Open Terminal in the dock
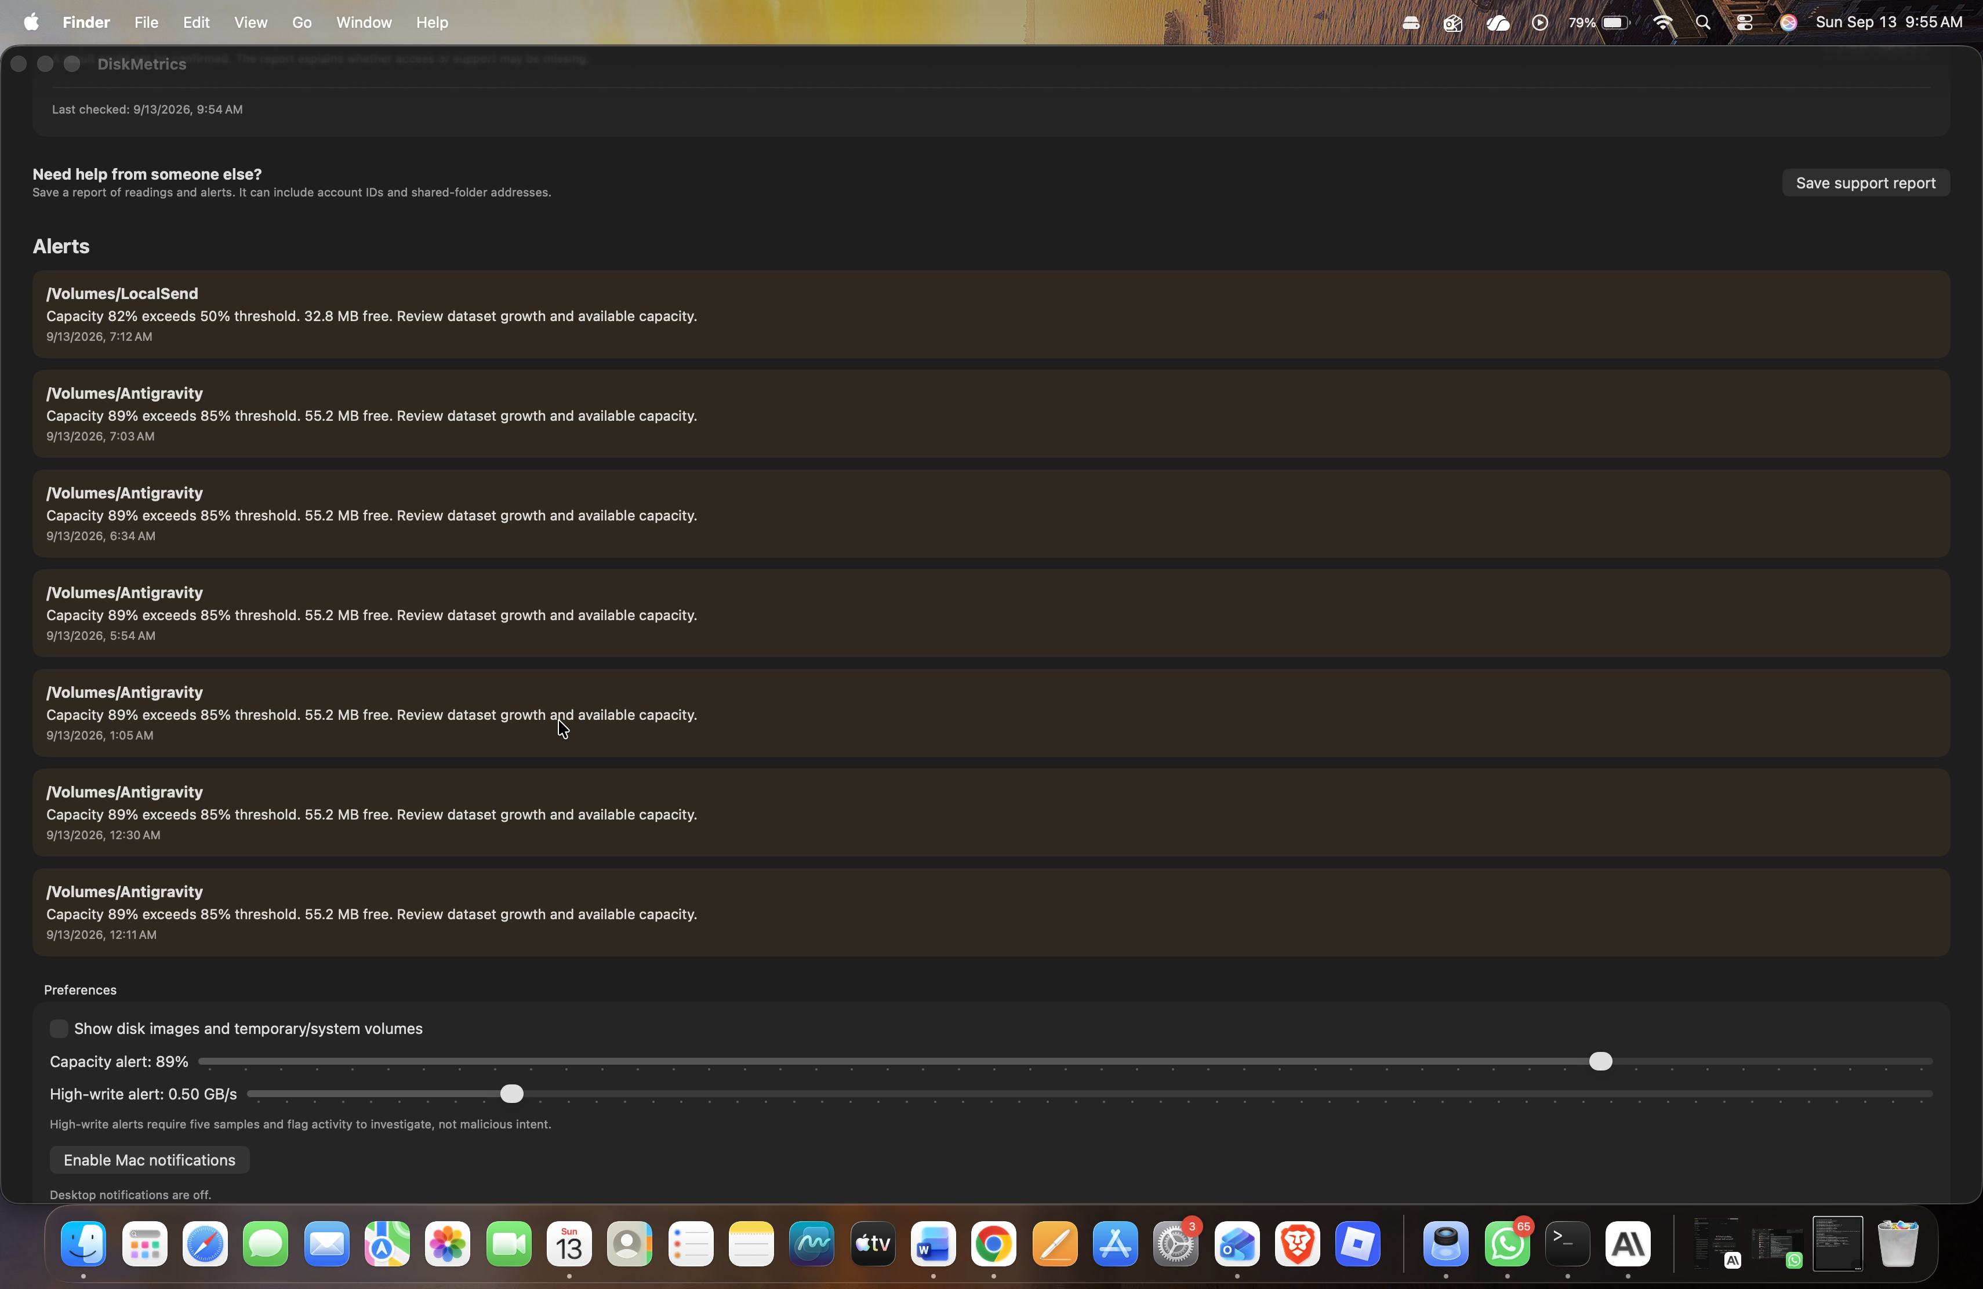This screenshot has width=1983, height=1289. click(x=1567, y=1244)
